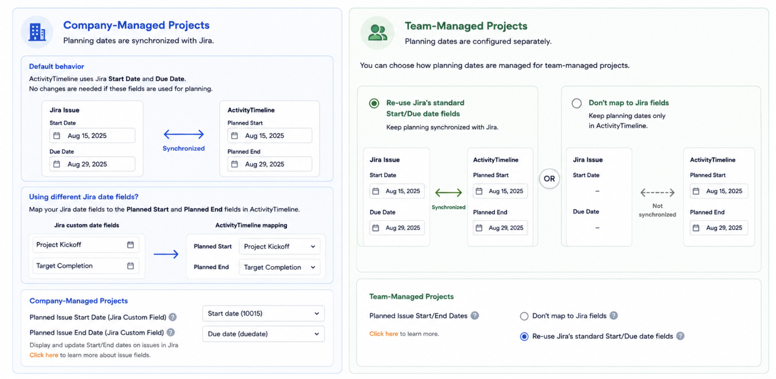Click the Planned Issue Start Date (Jira Custom Field) label
Image resolution: width=776 pixels, height=379 pixels.
click(98, 317)
